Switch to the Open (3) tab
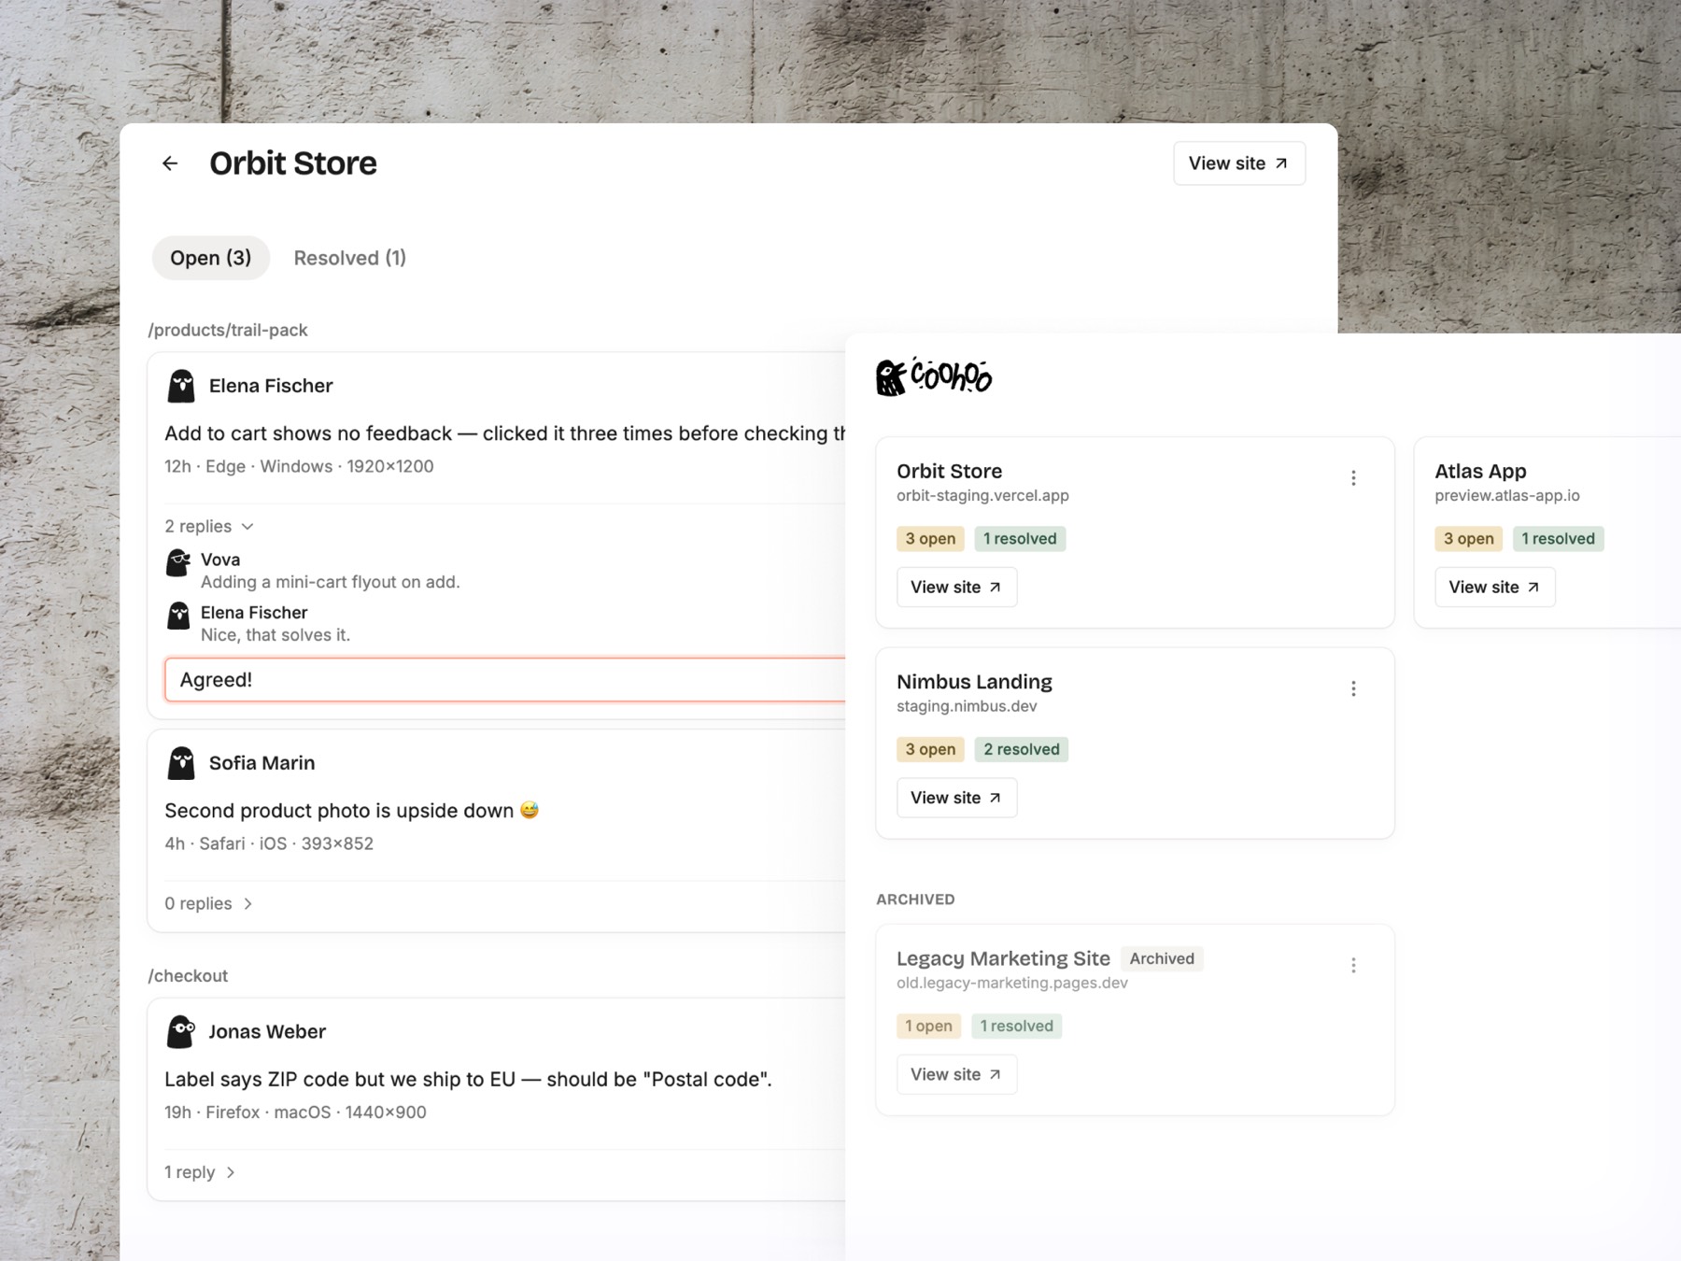1681x1261 pixels. pos(211,258)
